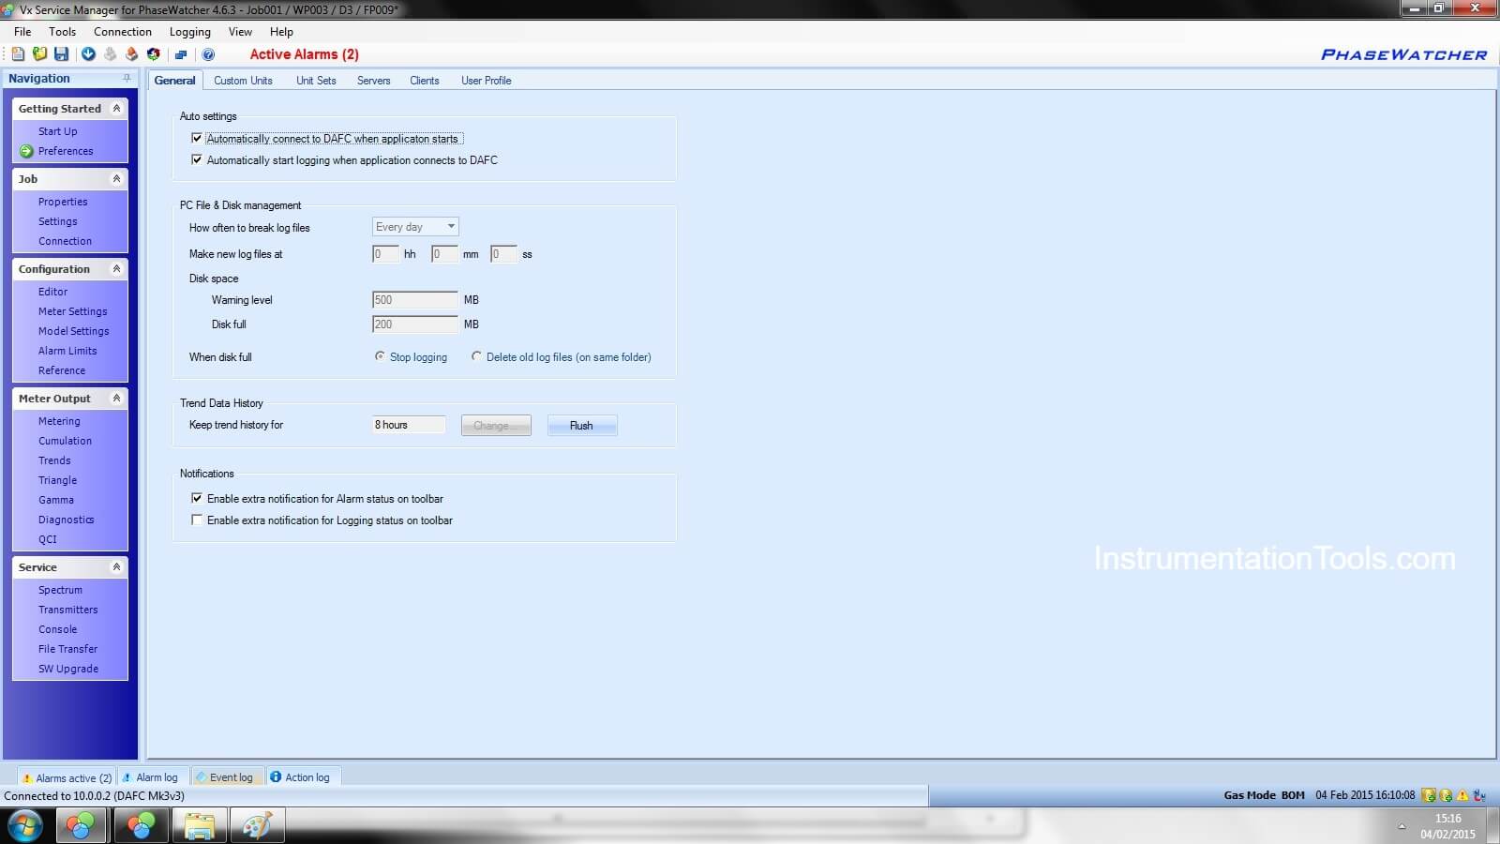Click the Change trend history button
The image size is (1500, 844).
[x=496, y=426]
